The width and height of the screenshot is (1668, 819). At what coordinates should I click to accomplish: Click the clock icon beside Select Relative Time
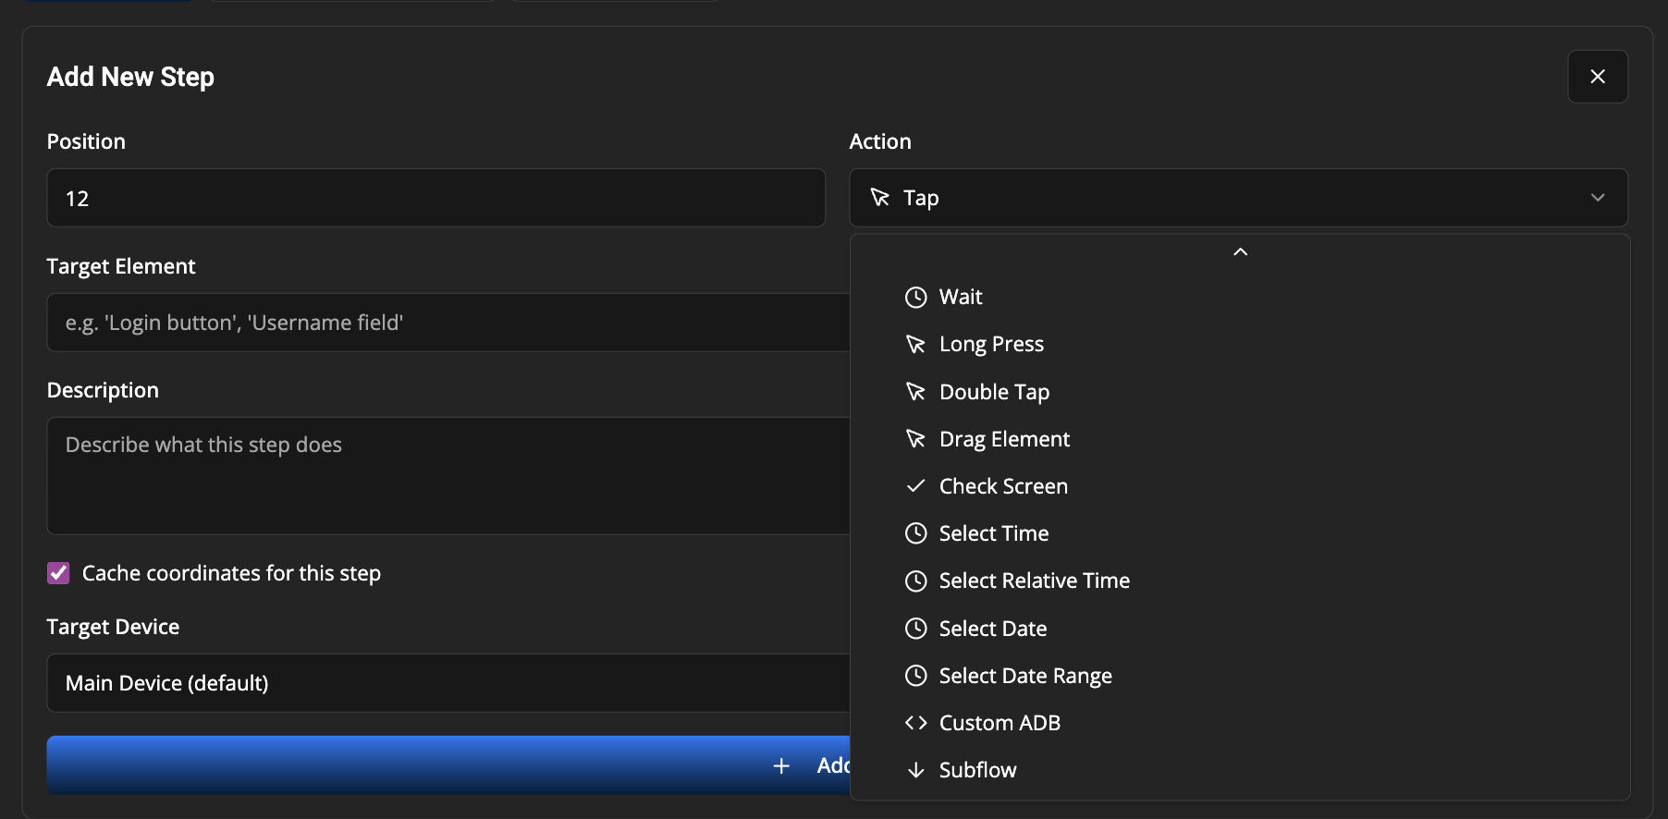coord(915,581)
